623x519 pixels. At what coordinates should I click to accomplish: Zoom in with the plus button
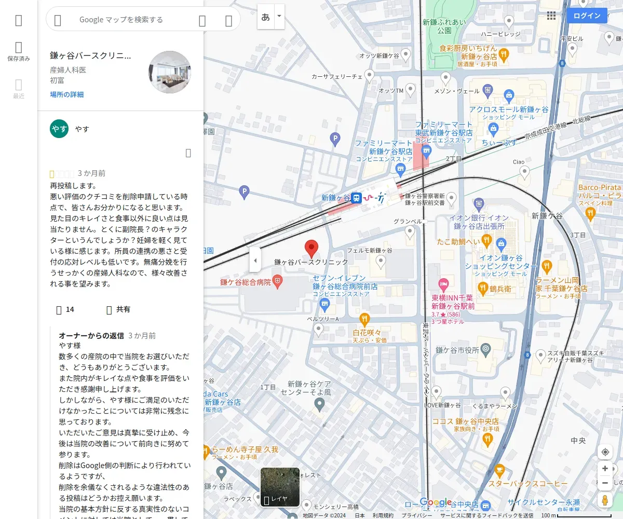[605, 469]
